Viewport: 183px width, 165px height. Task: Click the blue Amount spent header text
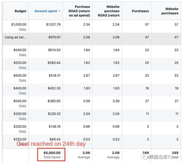pos(46,11)
